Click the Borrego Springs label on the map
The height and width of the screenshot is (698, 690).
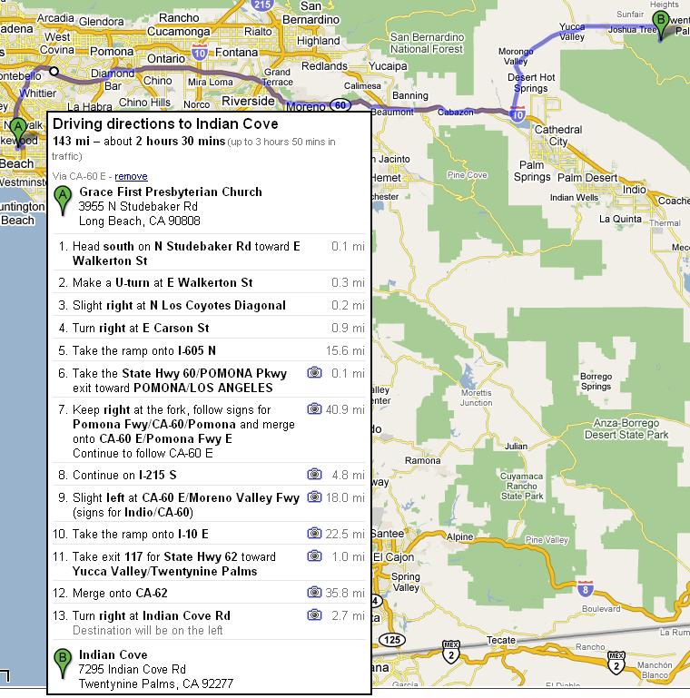pyautogui.click(x=596, y=381)
